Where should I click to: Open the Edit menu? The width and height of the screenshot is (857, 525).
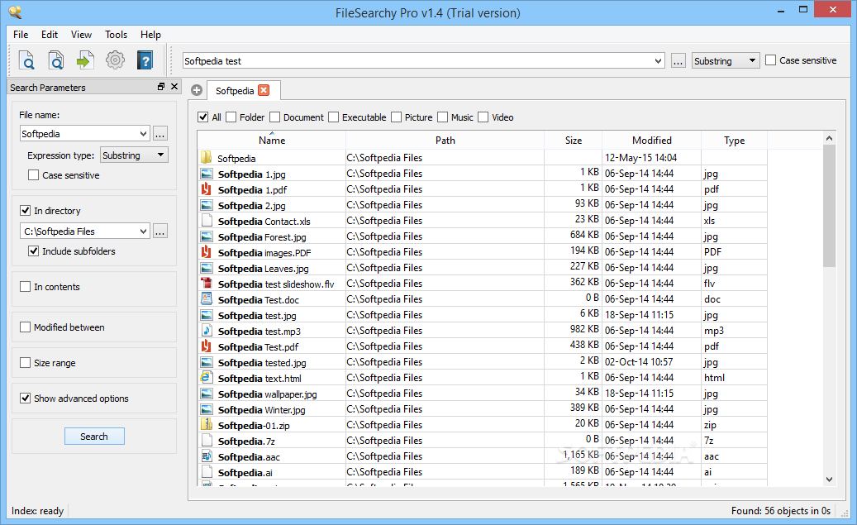click(50, 35)
